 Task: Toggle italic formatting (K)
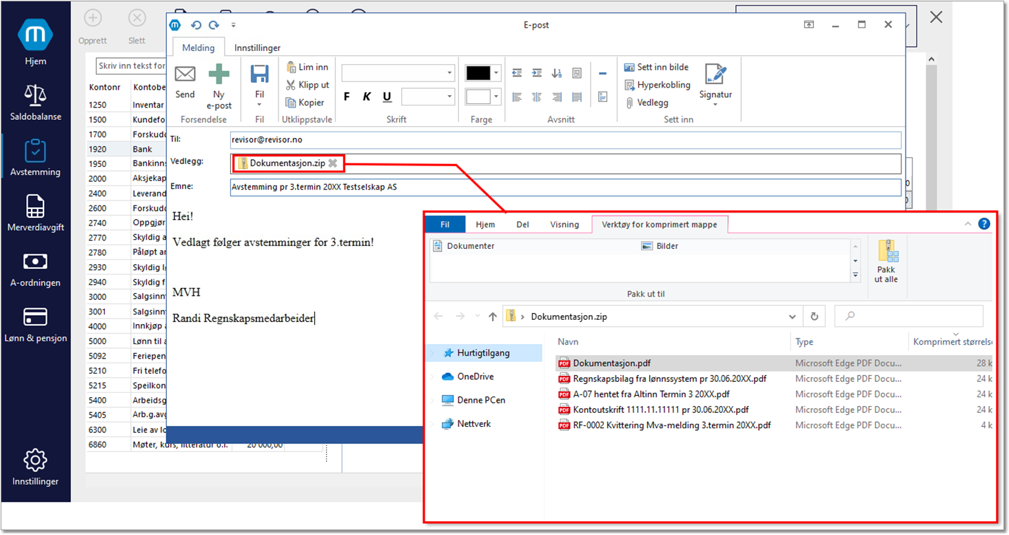(x=367, y=97)
